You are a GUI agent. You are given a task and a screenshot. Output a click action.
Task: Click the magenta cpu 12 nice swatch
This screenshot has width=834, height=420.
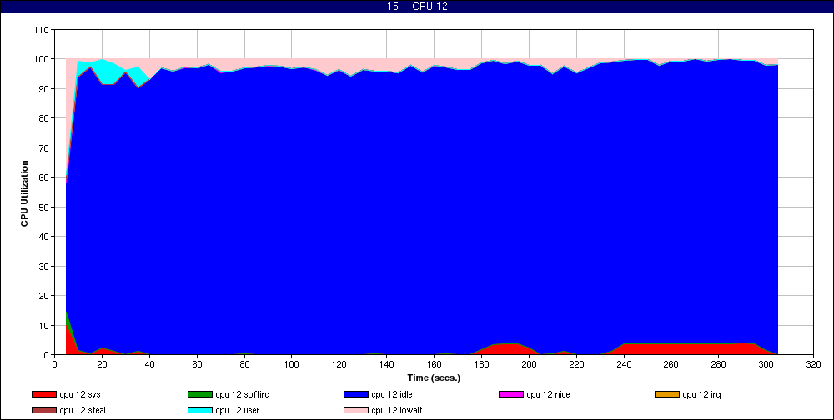click(x=510, y=394)
